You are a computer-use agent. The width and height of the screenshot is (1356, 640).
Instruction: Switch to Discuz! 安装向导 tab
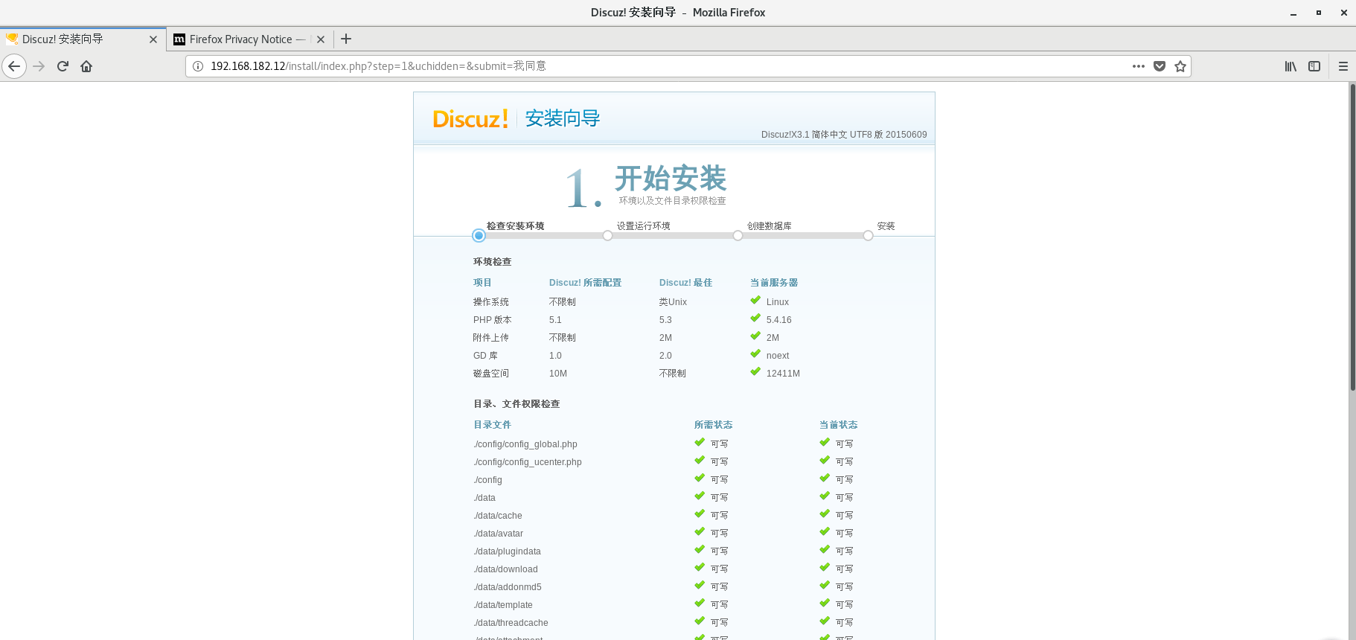point(83,39)
